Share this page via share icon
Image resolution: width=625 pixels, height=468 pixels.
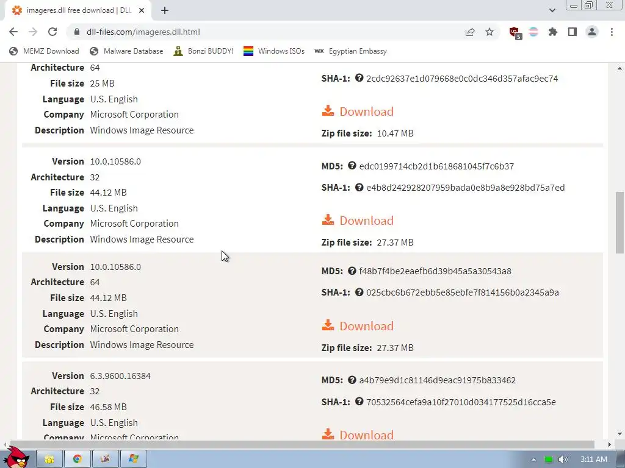[470, 32]
